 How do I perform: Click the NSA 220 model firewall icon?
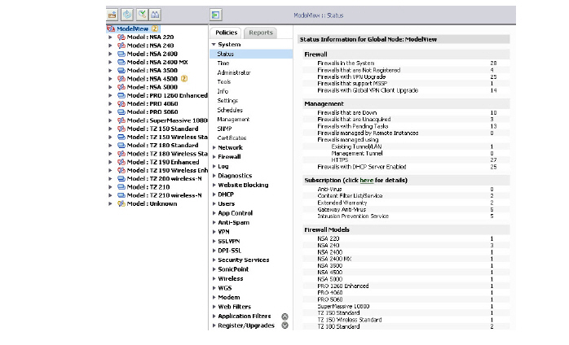tap(121, 37)
